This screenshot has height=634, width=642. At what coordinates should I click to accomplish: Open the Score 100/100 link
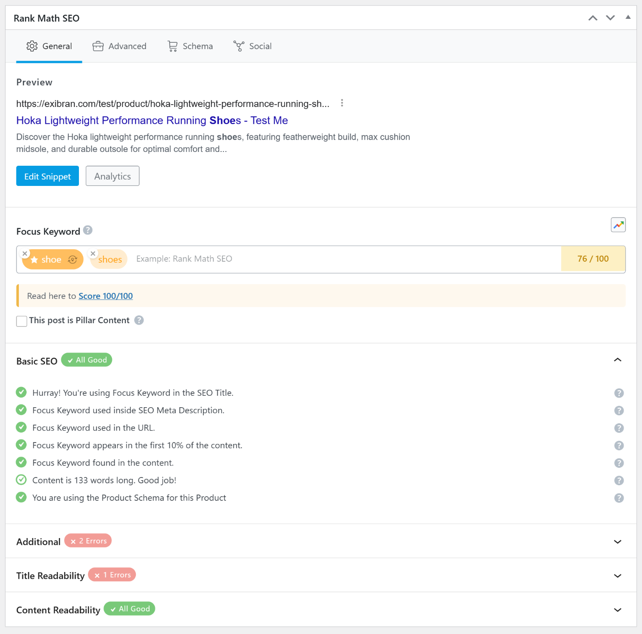[x=106, y=296]
